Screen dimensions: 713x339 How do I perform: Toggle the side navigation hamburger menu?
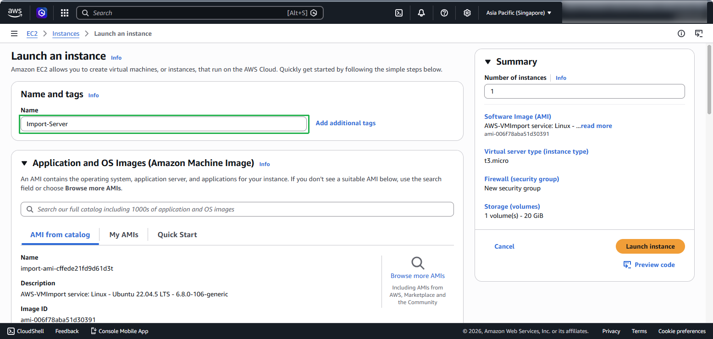[14, 33]
